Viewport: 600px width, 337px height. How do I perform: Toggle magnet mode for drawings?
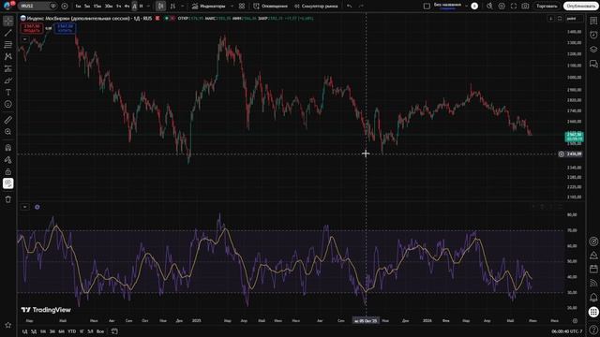tap(8, 148)
